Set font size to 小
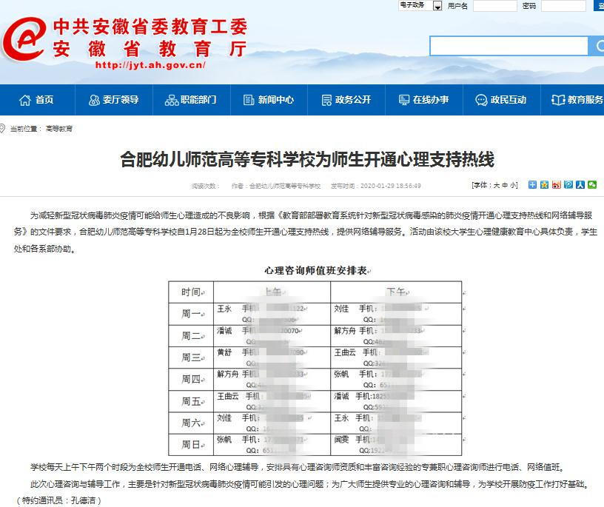This screenshot has width=604, height=507. [x=513, y=185]
